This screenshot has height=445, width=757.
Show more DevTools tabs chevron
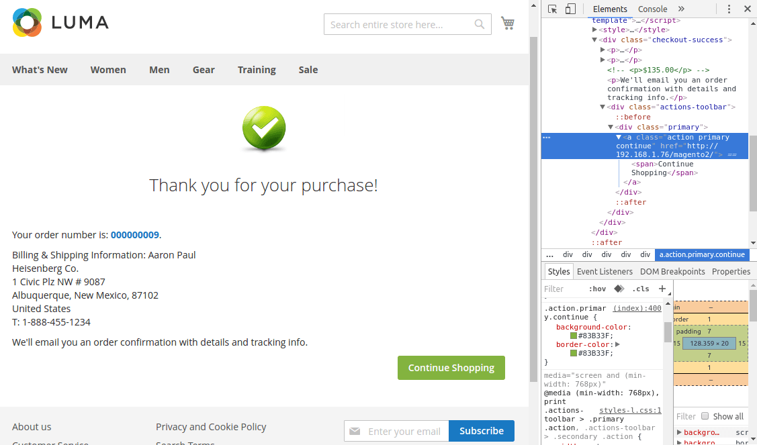681,9
